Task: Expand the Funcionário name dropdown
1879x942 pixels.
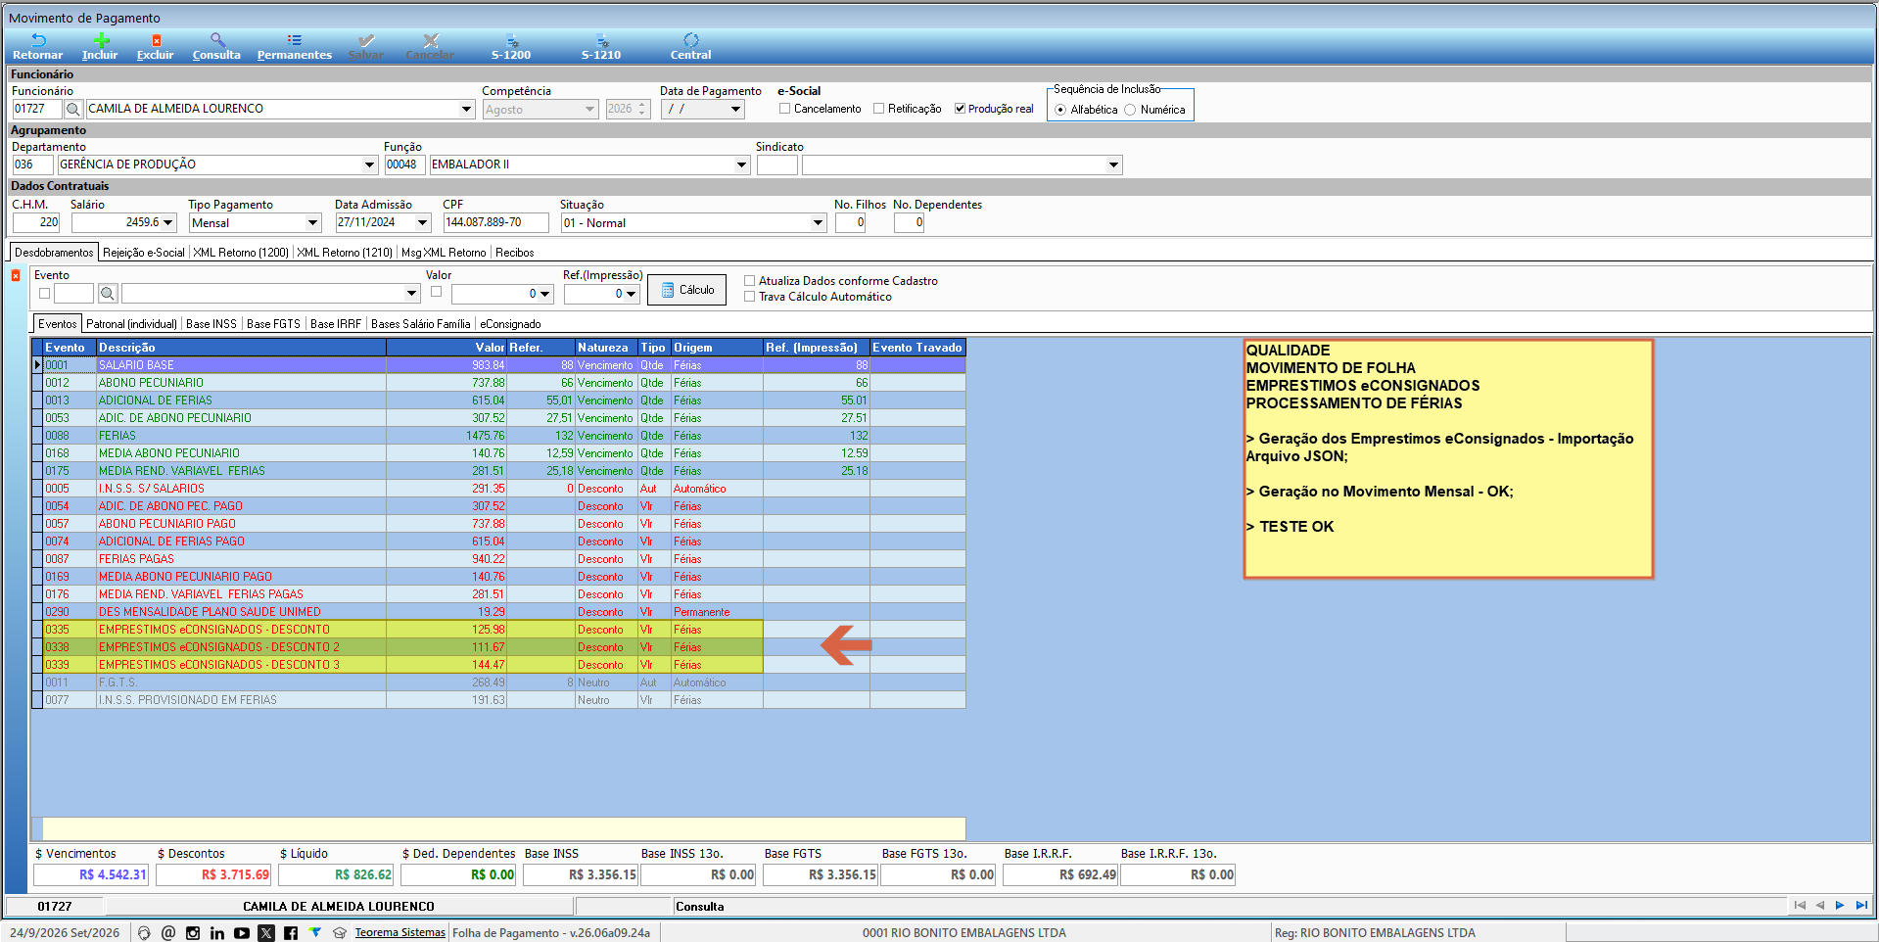Action: tap(467, 109)
